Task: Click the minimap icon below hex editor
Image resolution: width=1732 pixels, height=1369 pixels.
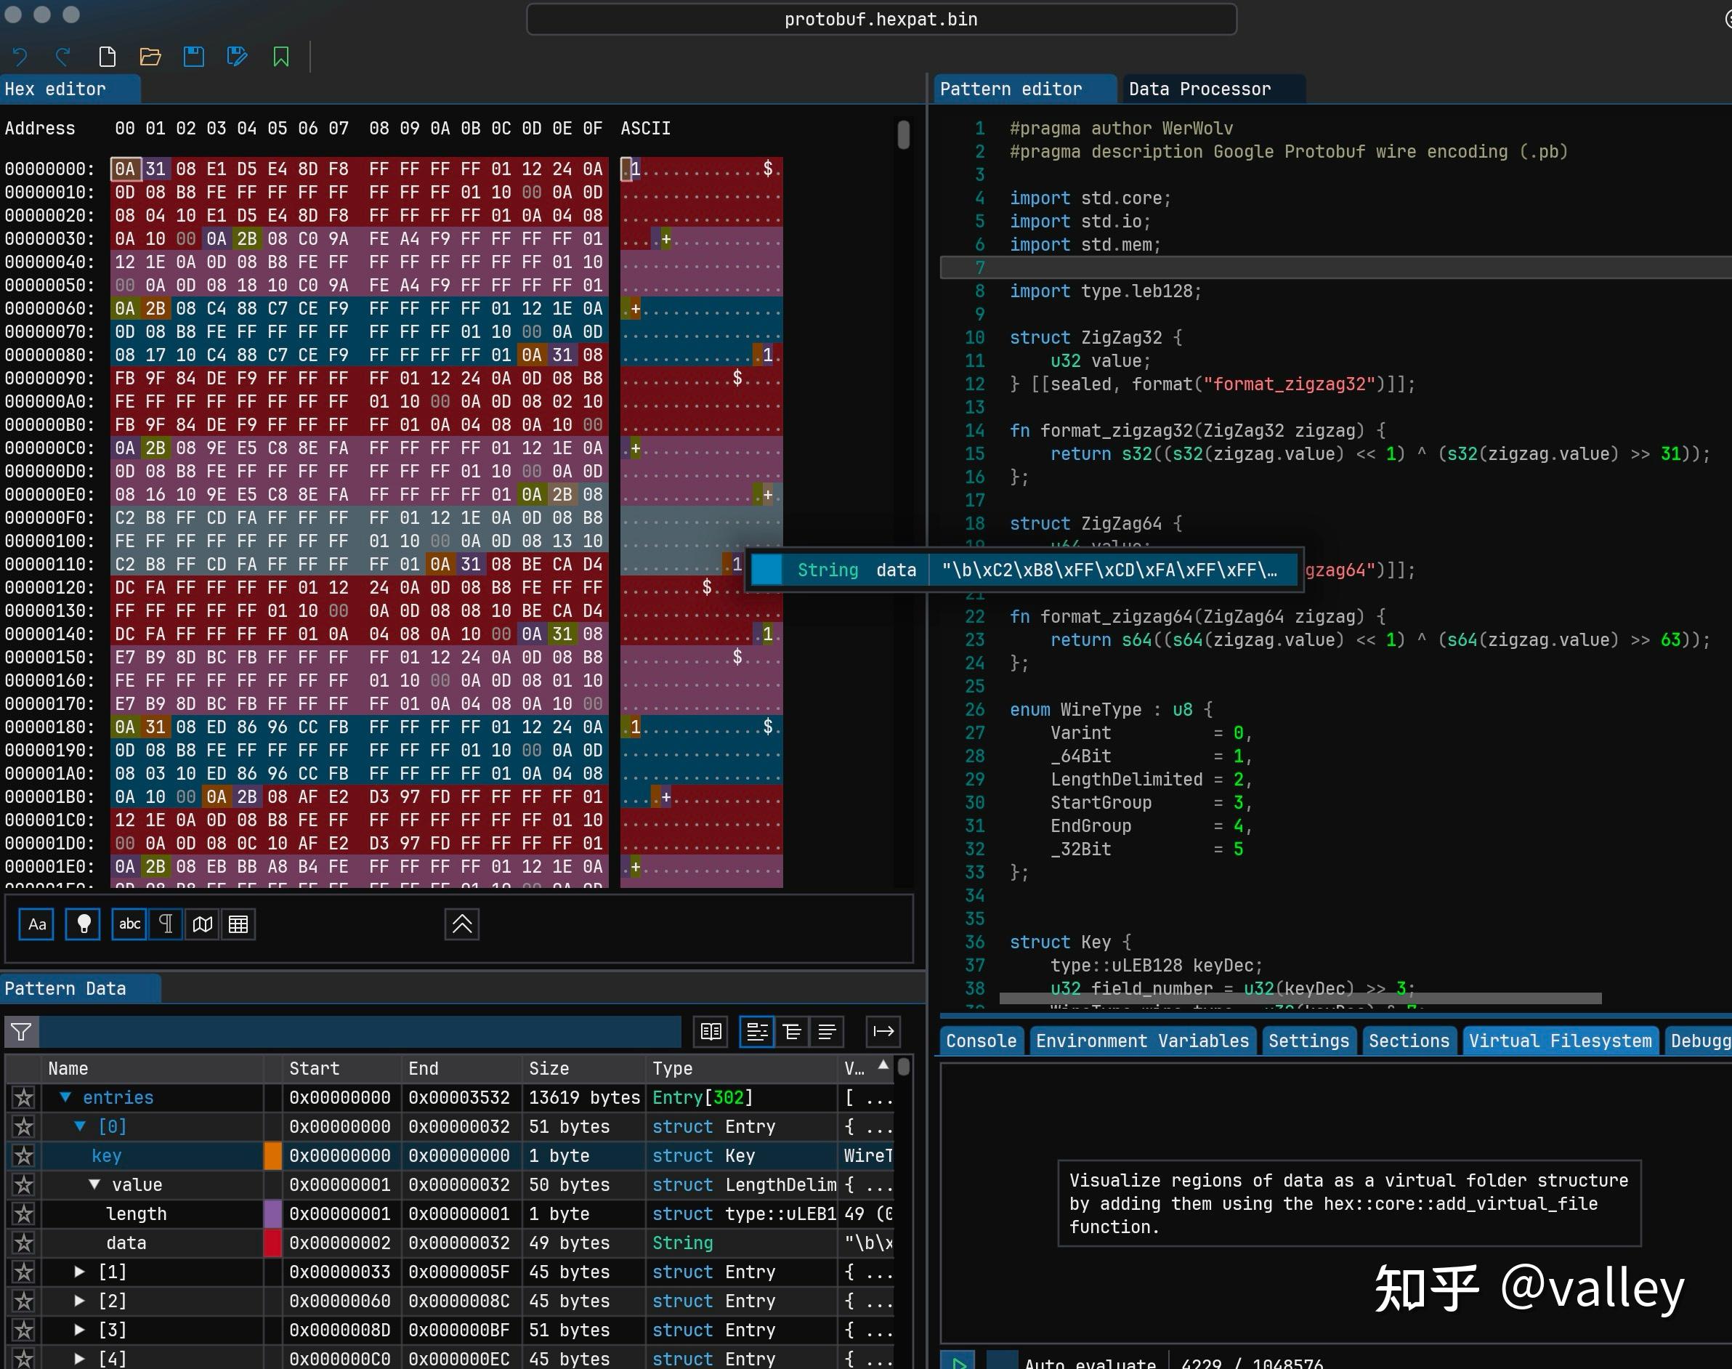Action: (x=203, y=924)
